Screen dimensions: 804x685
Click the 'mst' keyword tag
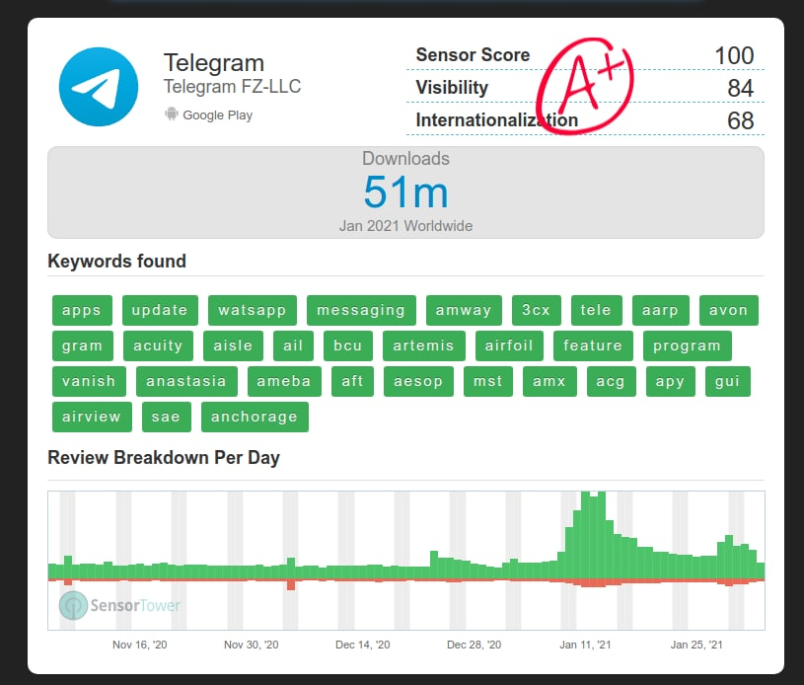[x=488, y=381]
